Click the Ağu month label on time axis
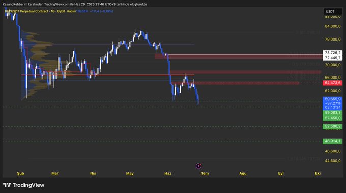Viewport: 346px width, 193px height. coord(243,173)
